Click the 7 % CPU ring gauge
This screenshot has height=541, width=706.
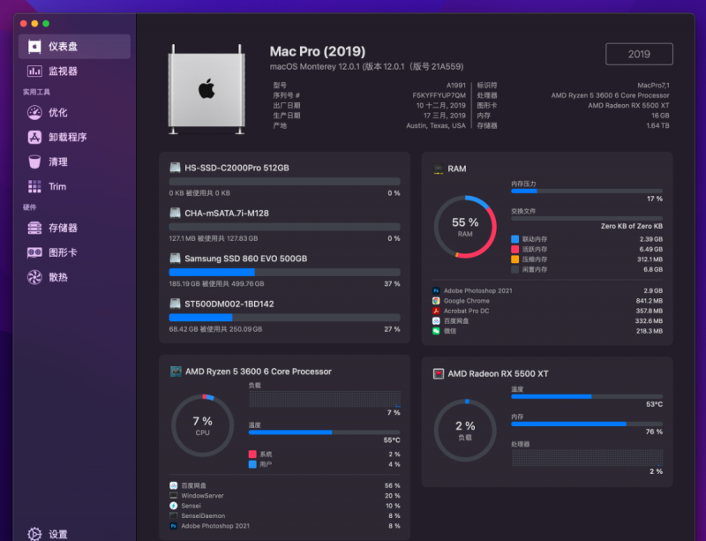tap(203, 425)
